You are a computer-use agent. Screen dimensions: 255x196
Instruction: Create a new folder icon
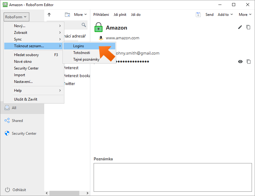[x=67, y=15]
